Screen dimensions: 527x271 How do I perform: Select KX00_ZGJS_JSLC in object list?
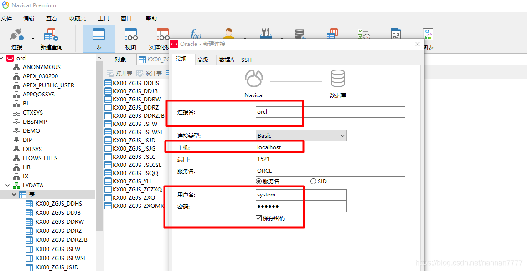pos(134,156)
